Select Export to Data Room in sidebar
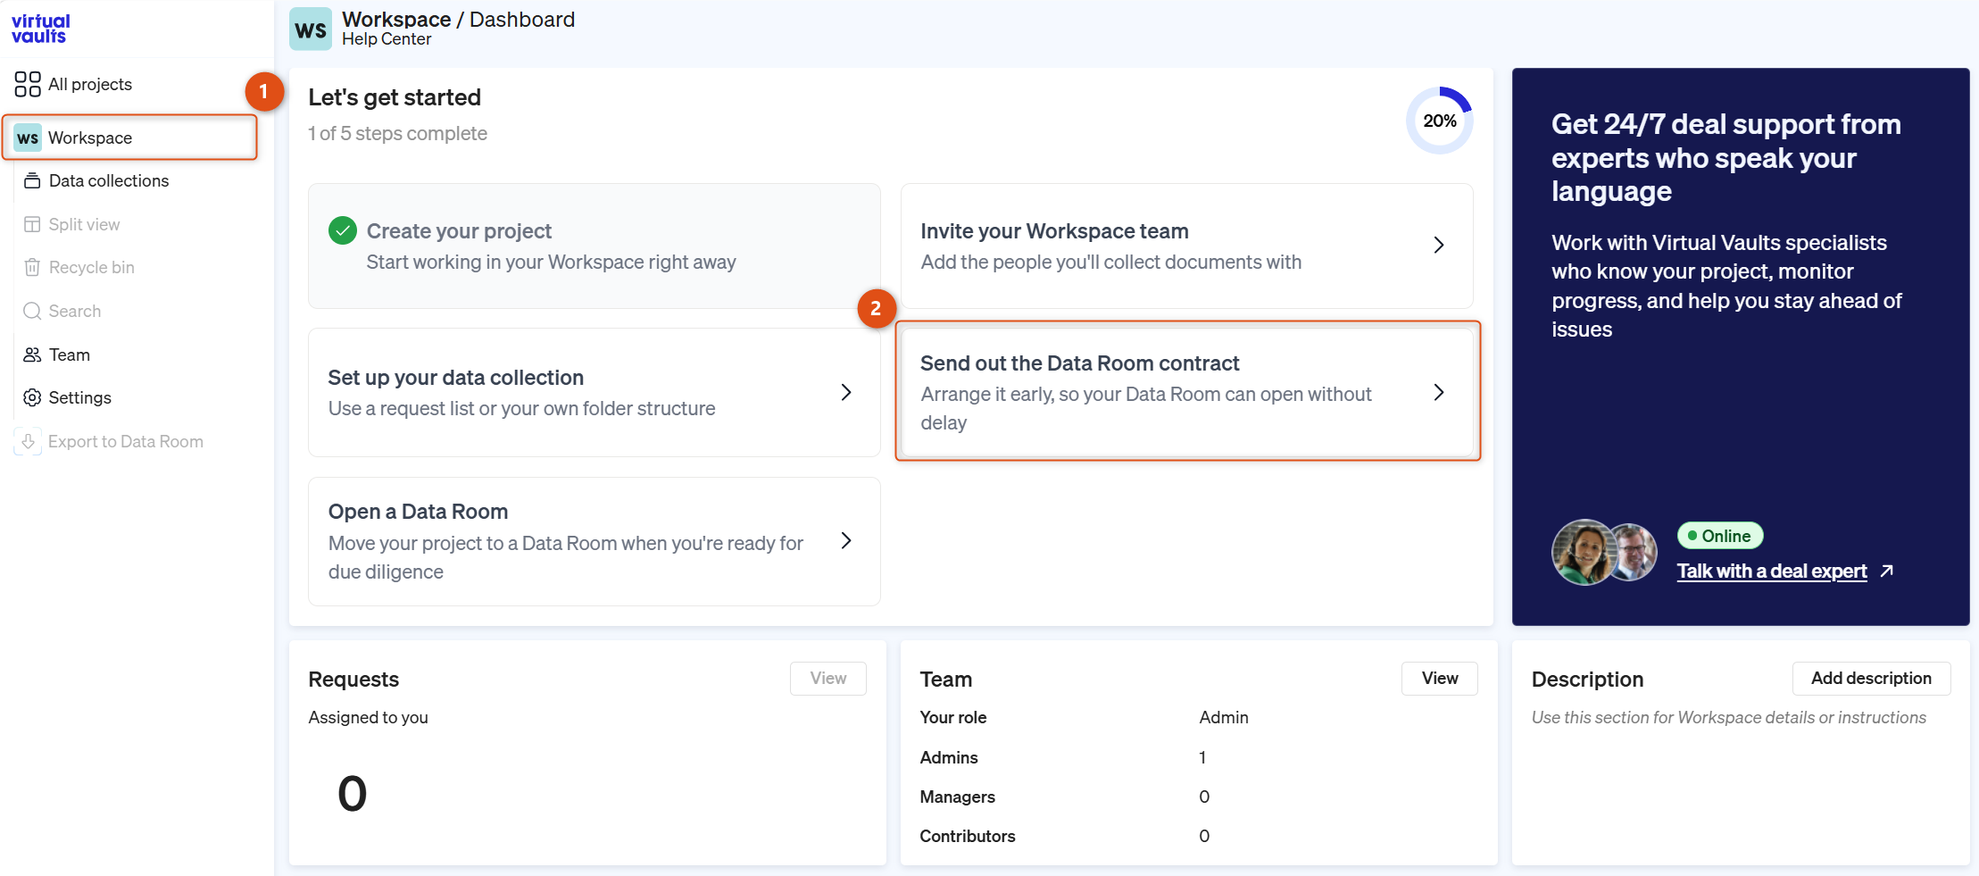Screen dimensions: 1979x876 pos(126,441)
